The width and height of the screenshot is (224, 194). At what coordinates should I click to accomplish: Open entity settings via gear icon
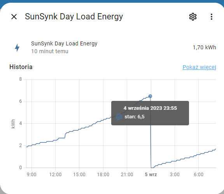pyautogui.click(x=193, y=17)
